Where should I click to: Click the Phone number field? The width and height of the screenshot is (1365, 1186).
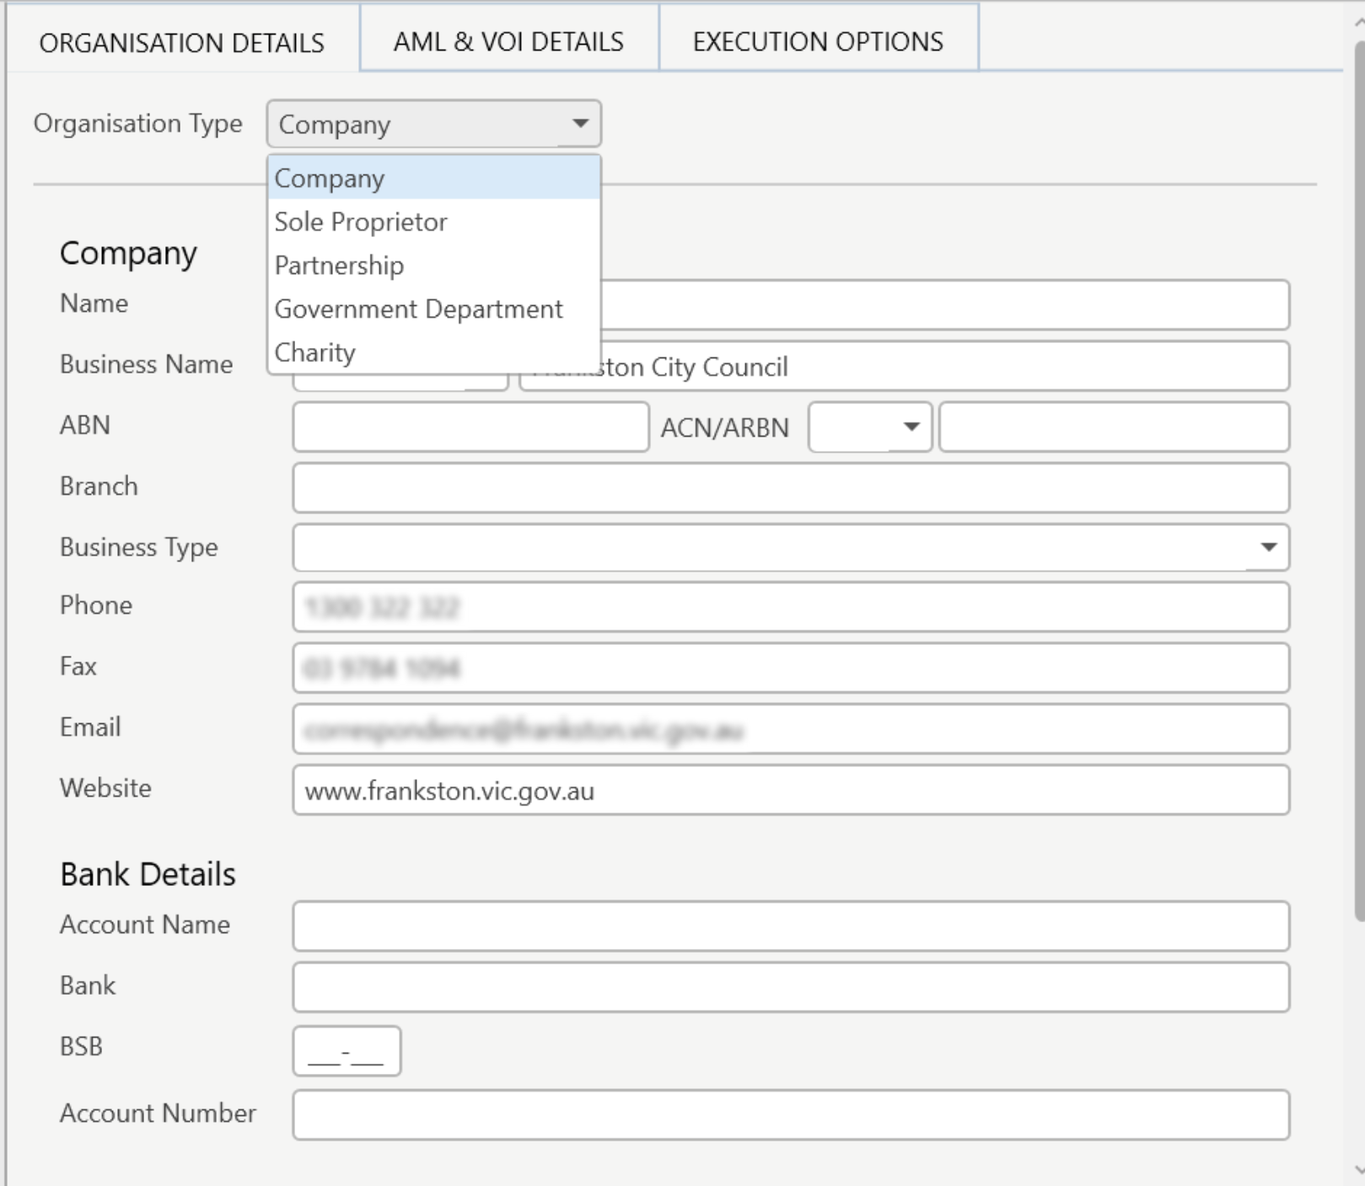pos(790,607)
